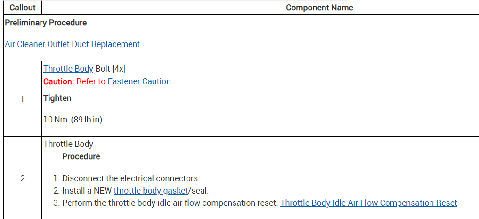The height and width of the screenshot is (219, 479).
Task: Open the Fastener Caution link
Action: pos(139,81)
